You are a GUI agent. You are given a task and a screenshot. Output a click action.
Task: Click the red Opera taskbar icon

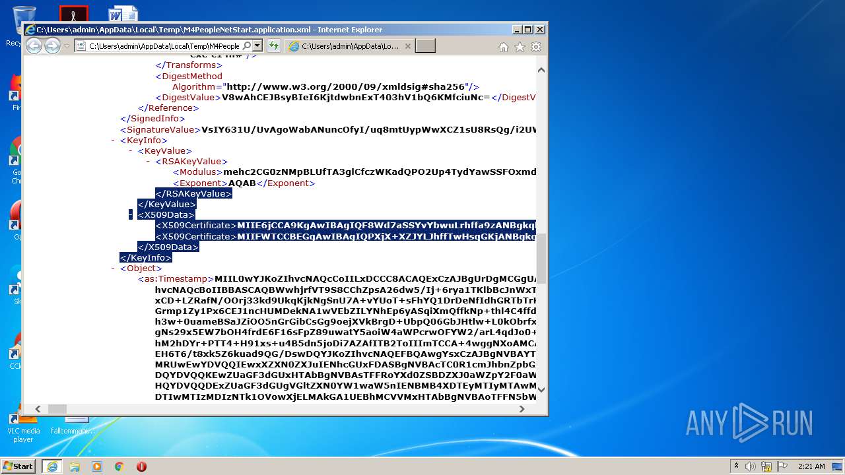point(141,466)
